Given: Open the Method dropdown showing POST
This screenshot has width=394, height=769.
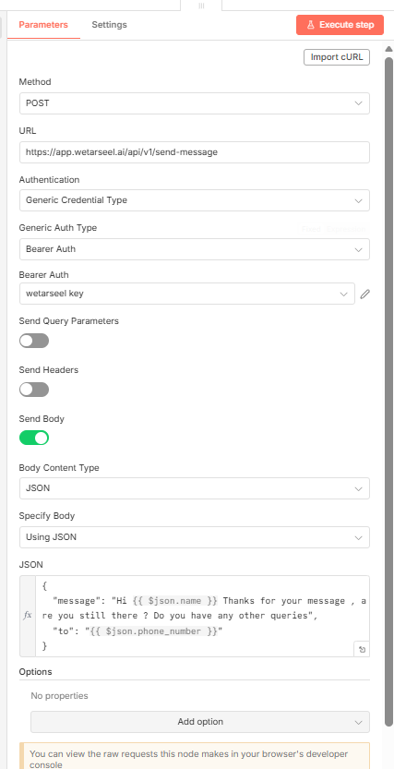Looking at the screenshot, I should click(195, 103).
